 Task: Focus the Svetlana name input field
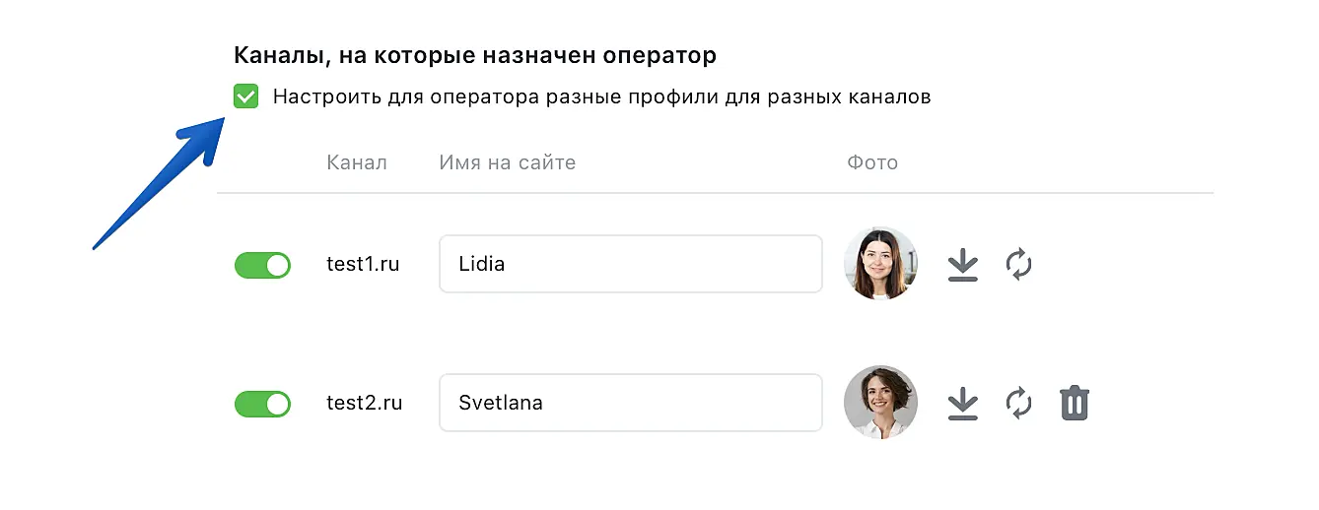[630, 403]
